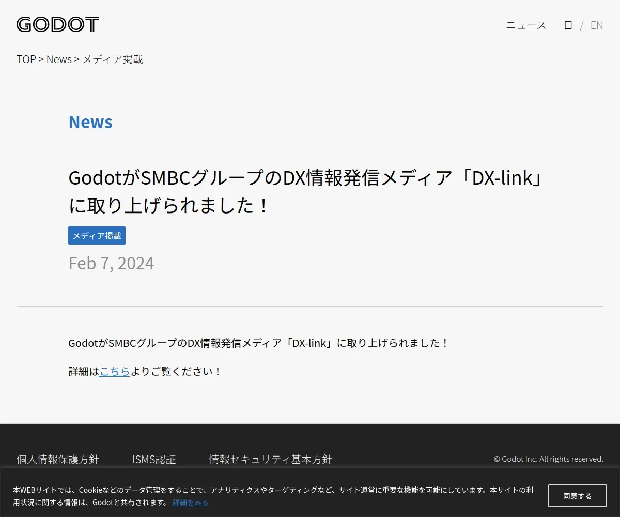The height and width of the screenshot is (517, 620).
Task: Click the cookie notice message text
Action: click(x=273, y=496)
